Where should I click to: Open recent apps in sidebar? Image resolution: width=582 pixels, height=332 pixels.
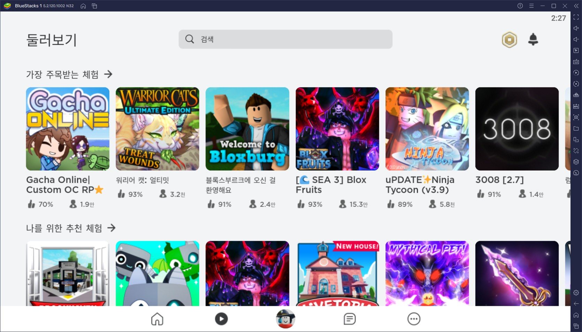(x=576, y=326)
